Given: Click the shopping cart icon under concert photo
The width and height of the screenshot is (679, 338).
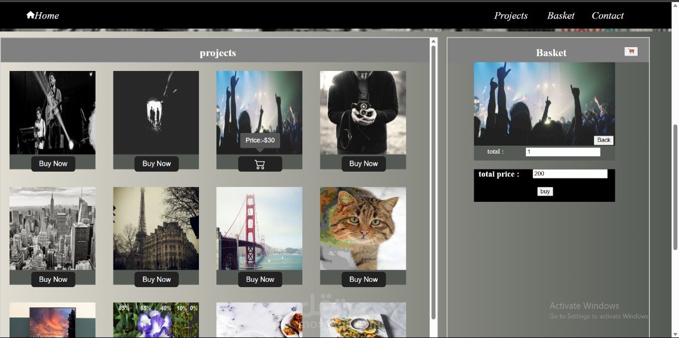Looking at the screenshot, I should [x=260, y=164].
